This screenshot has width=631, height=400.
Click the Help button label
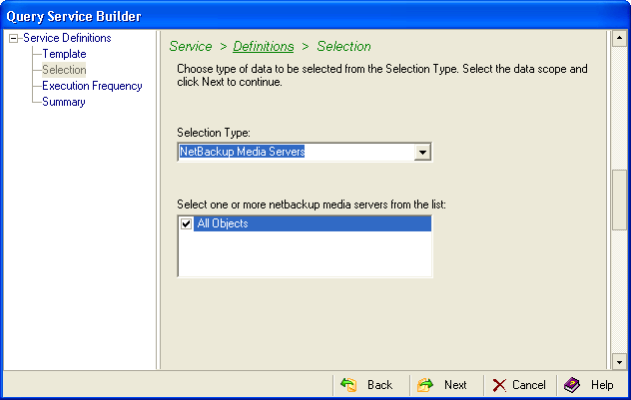tap(602, 385)
